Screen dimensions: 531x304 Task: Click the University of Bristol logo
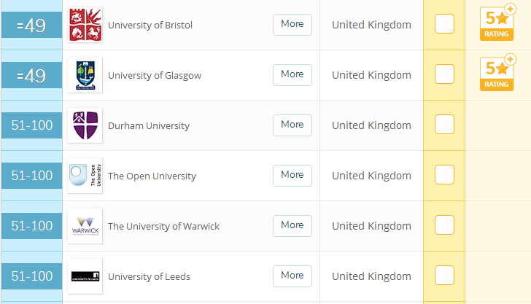(x=85, y=25)
